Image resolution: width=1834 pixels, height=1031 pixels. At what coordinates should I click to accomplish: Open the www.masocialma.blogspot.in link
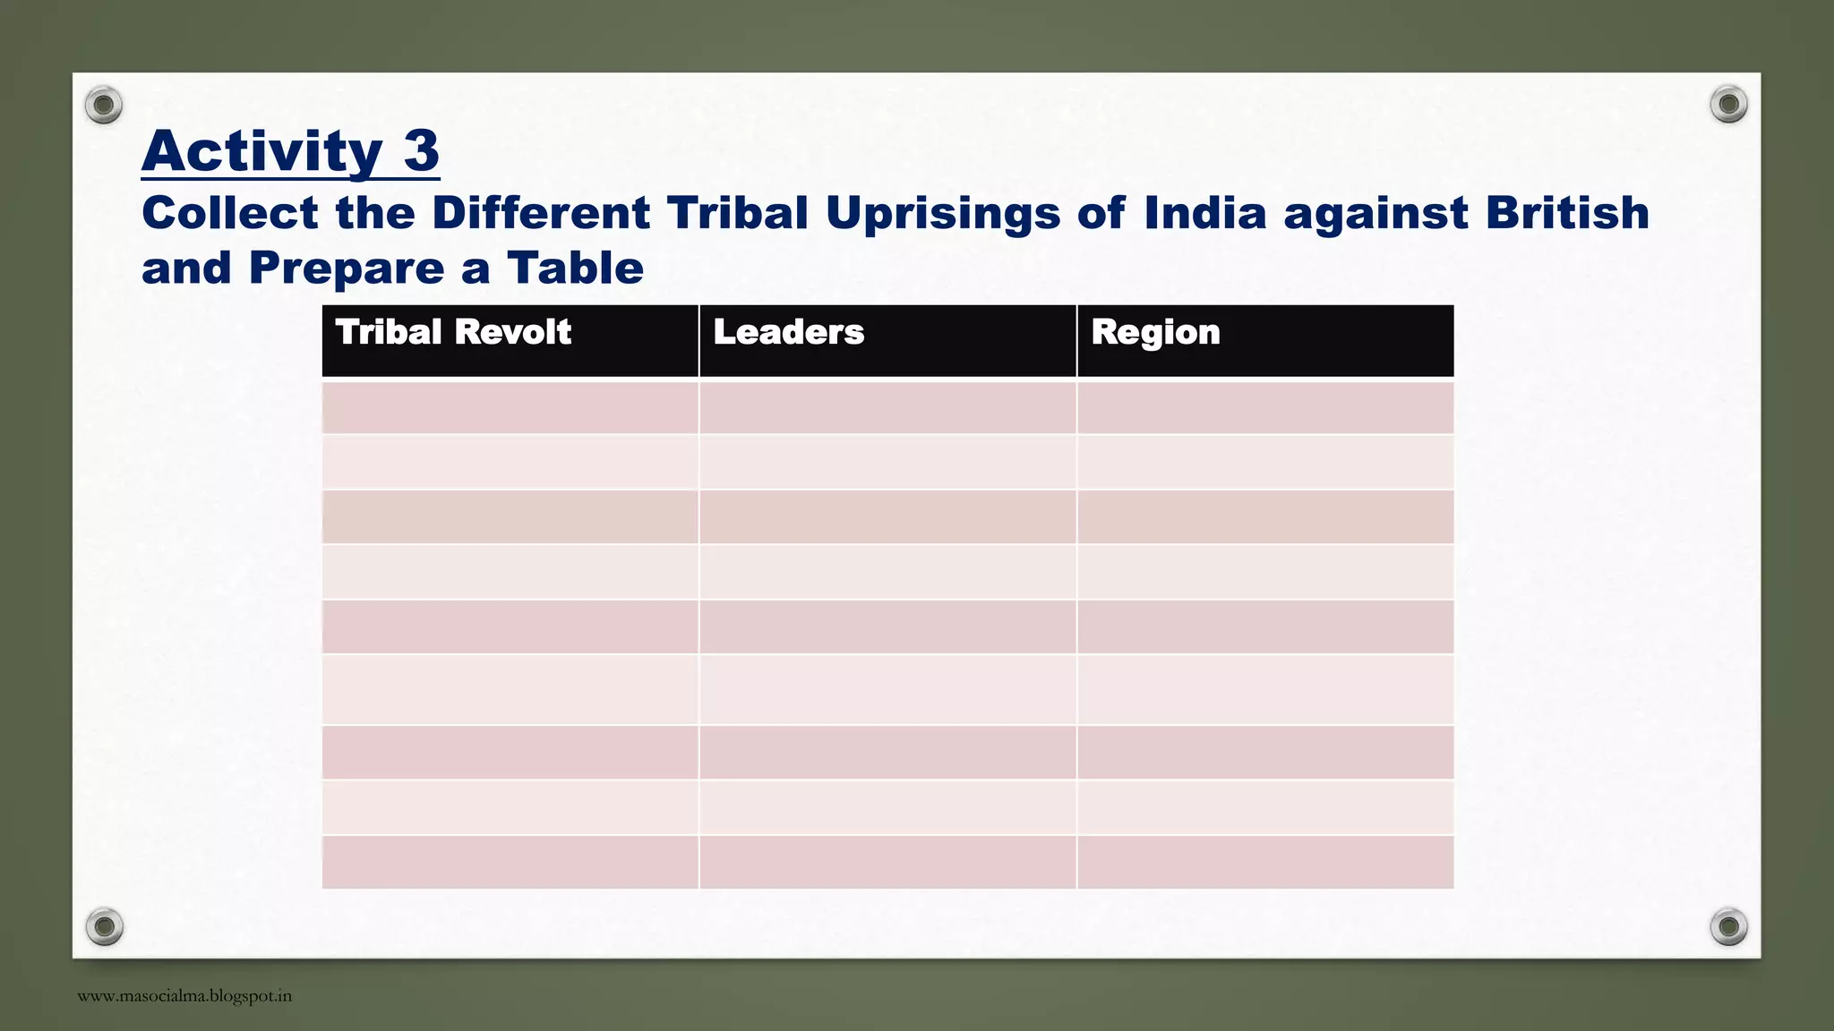[x=184, y=996]
